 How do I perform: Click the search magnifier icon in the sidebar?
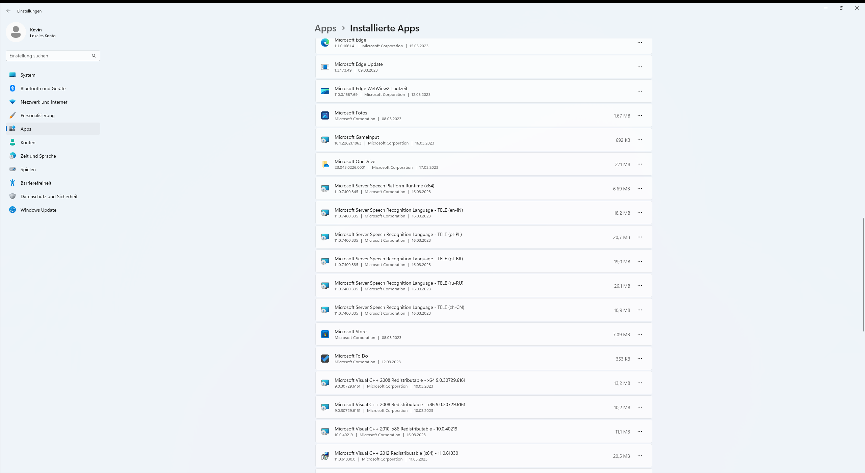pyautogui.click(x=94, y=56)
